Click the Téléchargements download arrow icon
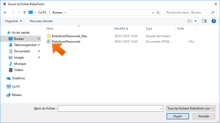The image size is (220, 123). pos(10,45)
